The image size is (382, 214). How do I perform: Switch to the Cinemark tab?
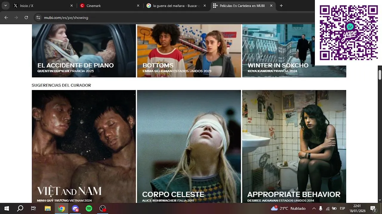click(110, 6)
